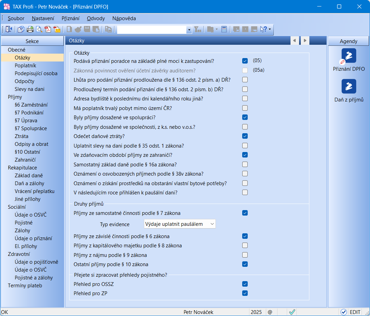
Task: Open the Daň z příjmů agenda icon
Action: (x=349, y=86)
